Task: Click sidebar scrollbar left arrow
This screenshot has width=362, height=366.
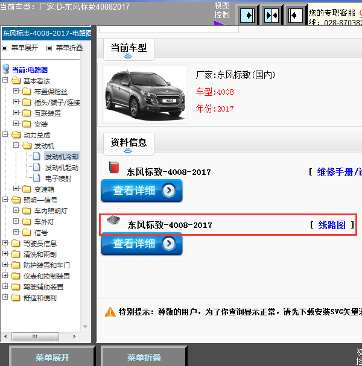Action: (x=5, y=336)
